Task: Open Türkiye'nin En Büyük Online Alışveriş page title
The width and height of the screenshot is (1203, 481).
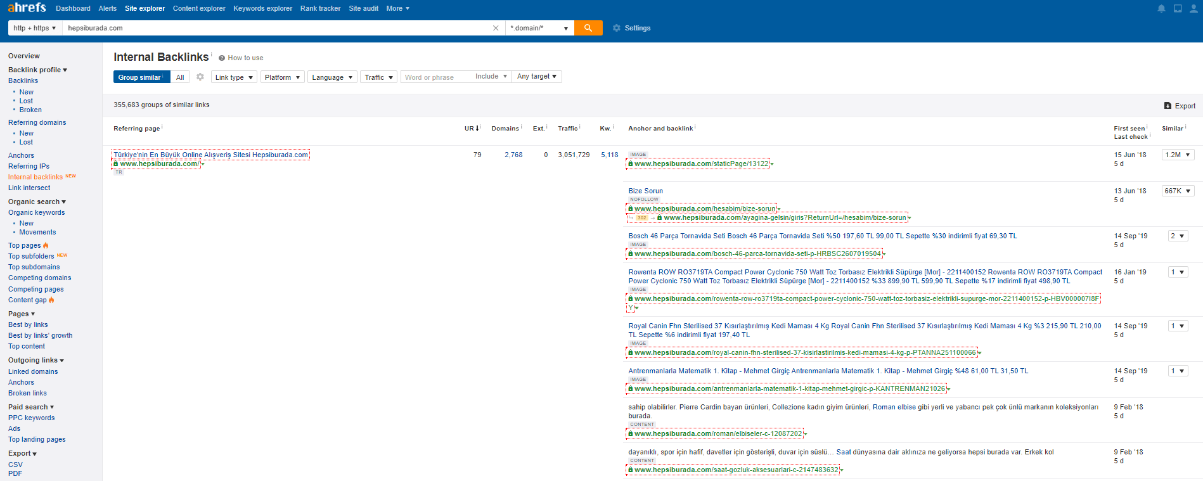Action: click(211, 155)
